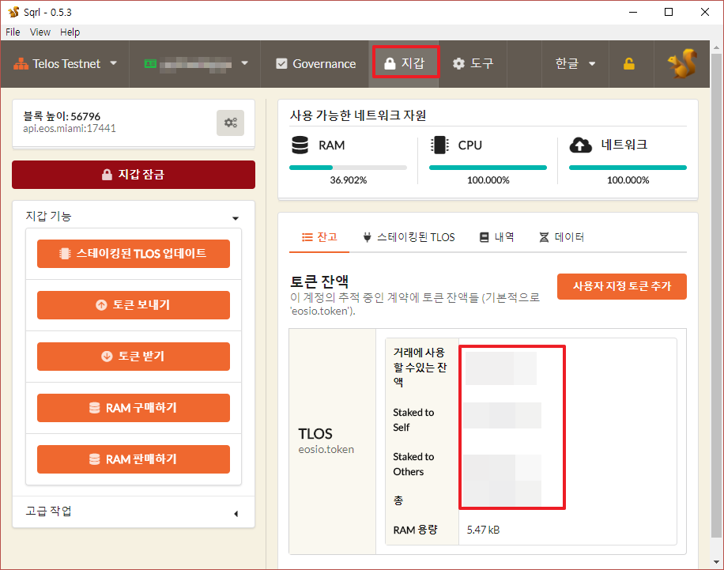
Task: Click the RAM database stack icon
Action: [x=300, y=145]
